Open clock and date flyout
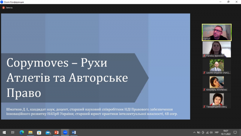The image size is (241, 136). coord(226,133)
